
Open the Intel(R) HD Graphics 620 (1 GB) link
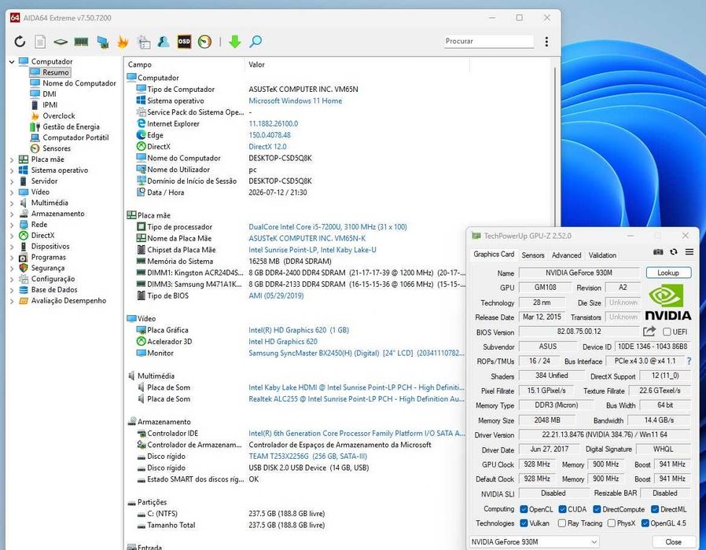299,330
